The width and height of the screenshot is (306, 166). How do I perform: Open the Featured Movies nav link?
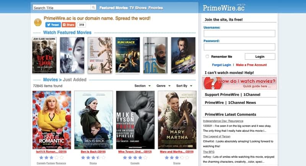(114, 8)
